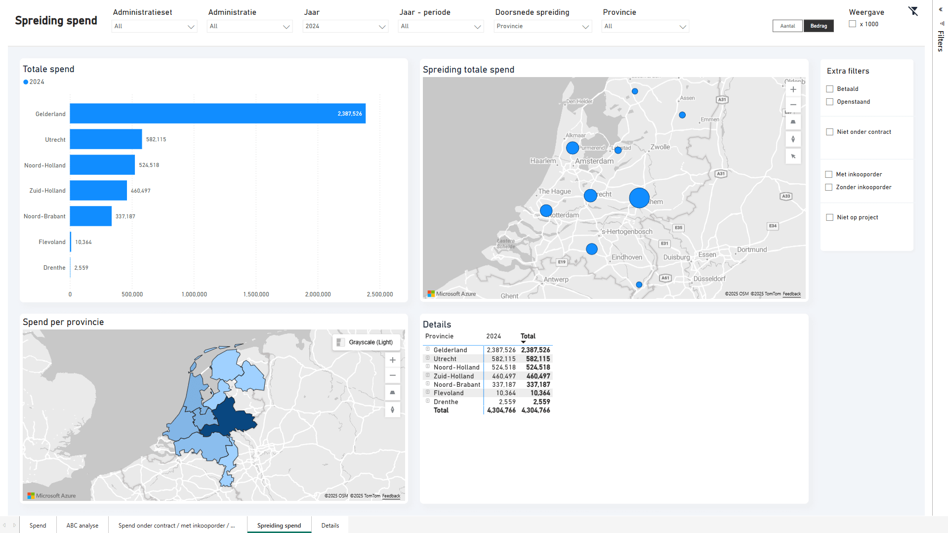Zoom in on Spreiding totale spend map
The height and width of the screenshot is (533, 948).
[793, 89]
